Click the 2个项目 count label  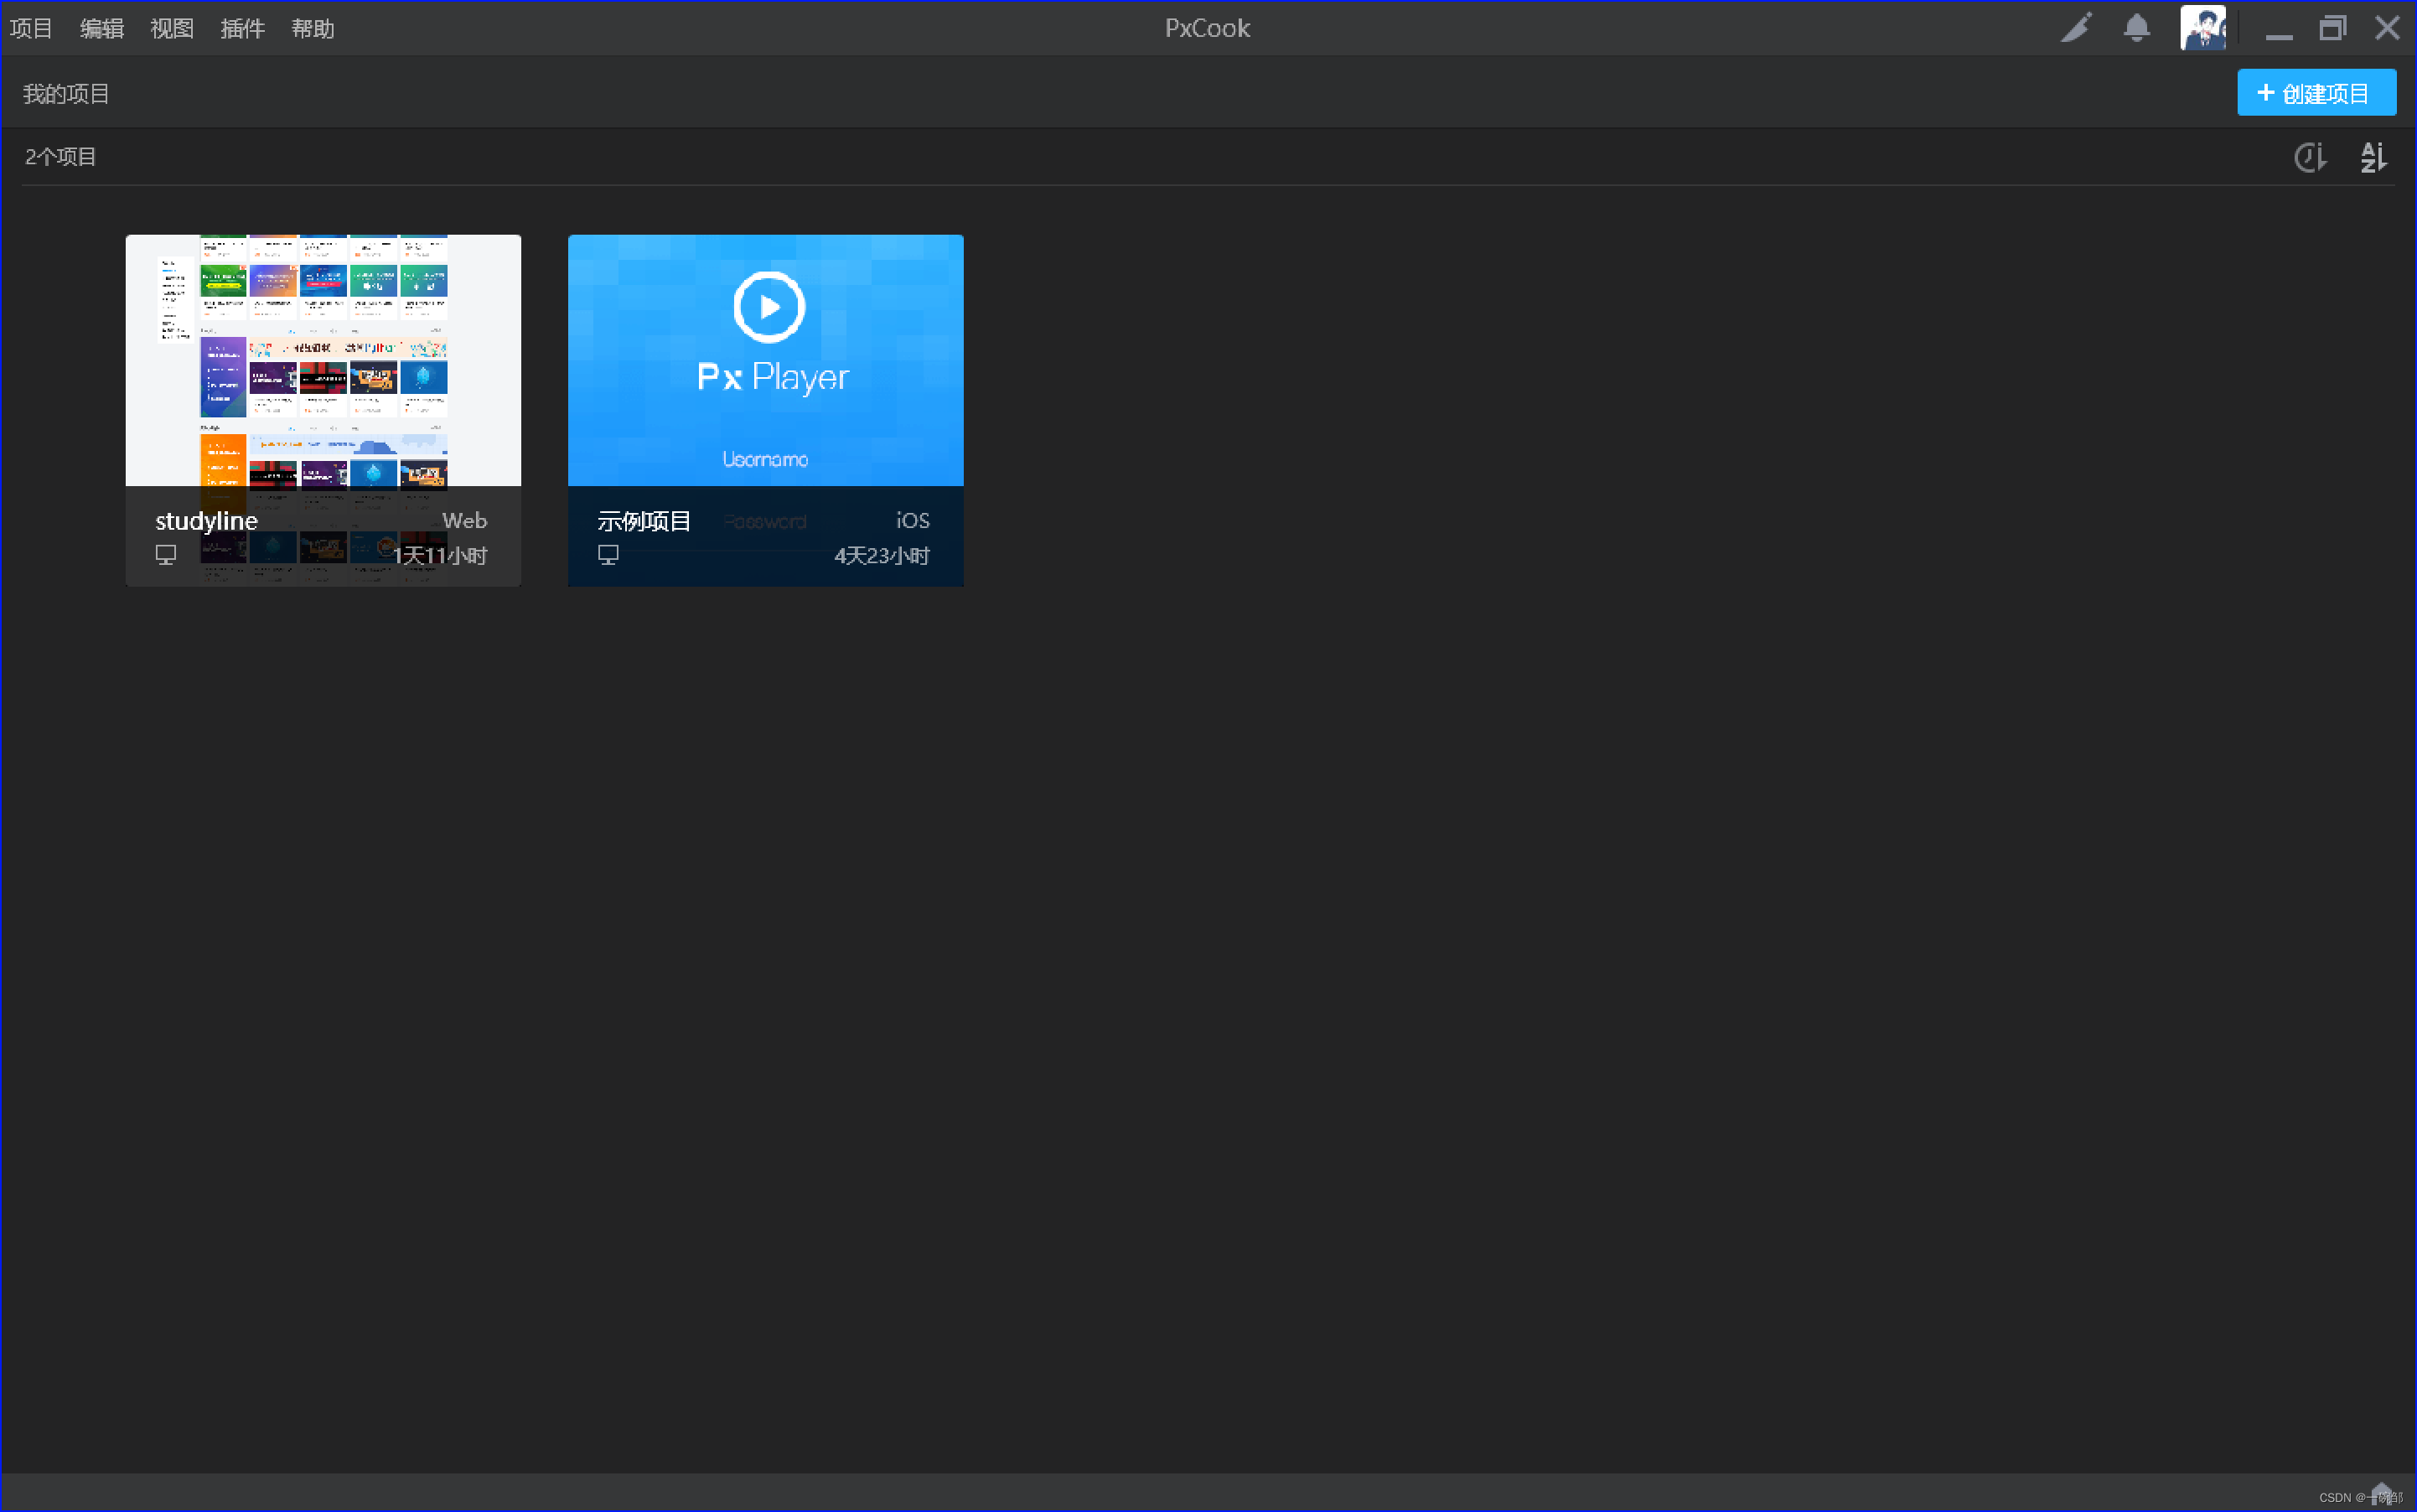click(61, 157)
